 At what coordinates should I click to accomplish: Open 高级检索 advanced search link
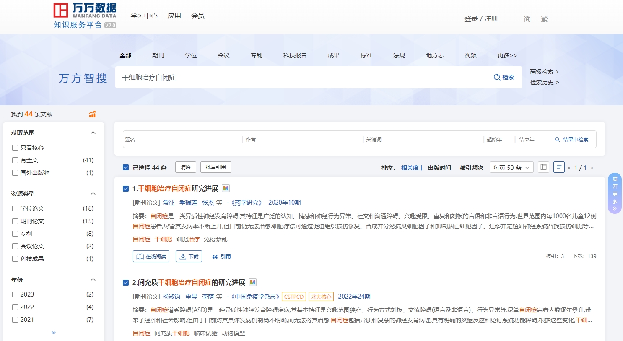(x=543, y=72)
